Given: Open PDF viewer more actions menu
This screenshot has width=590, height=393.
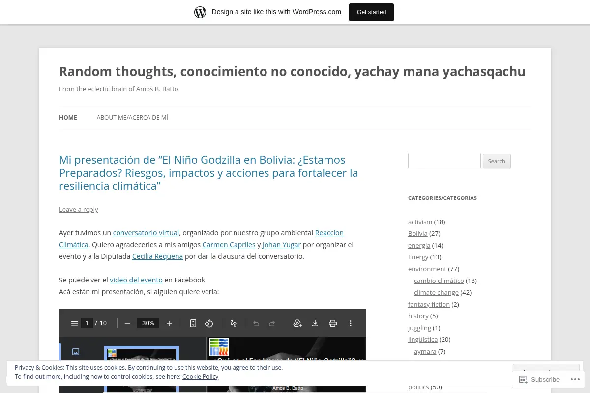Looking at the screenshot, I should 351,323.
